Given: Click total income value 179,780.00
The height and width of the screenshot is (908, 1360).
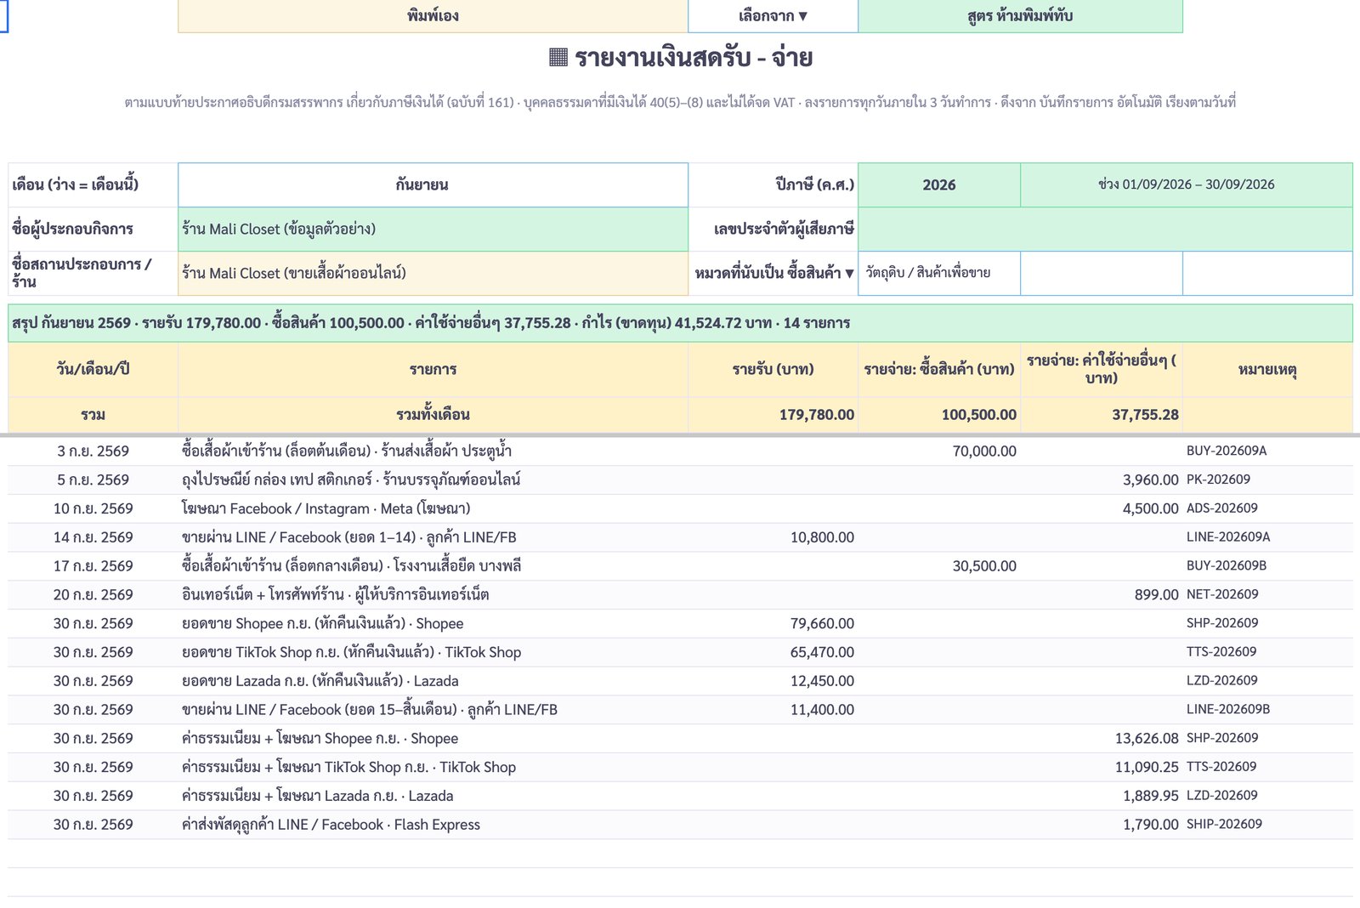Looking at the screenshot, I should 773,415.
